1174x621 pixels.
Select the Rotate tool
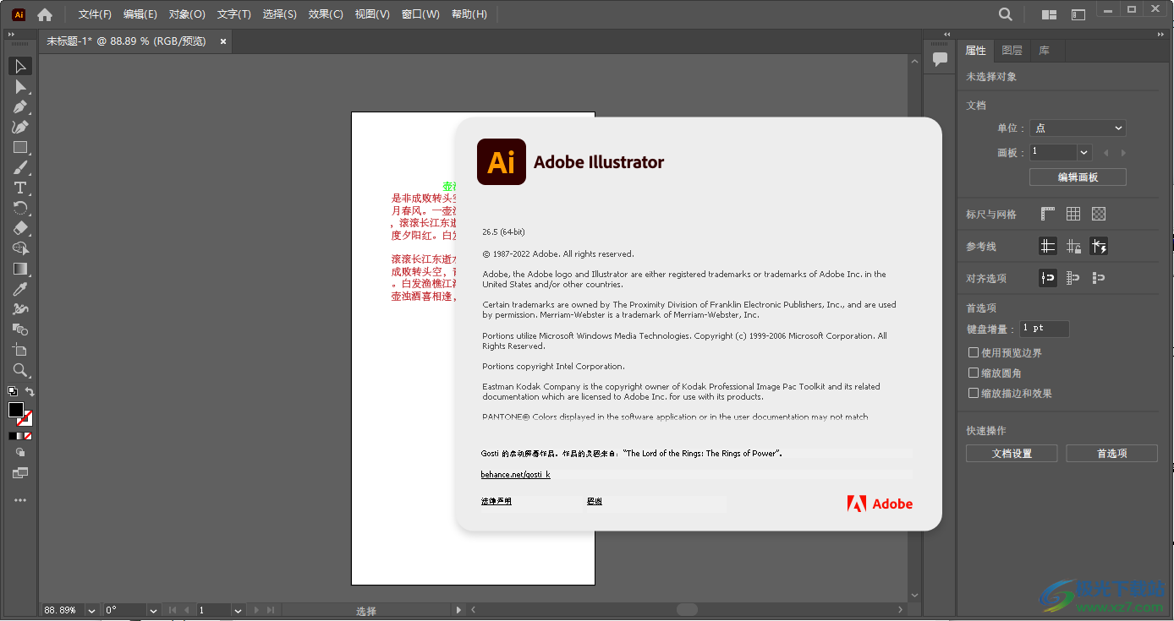[x=20, y=208]
